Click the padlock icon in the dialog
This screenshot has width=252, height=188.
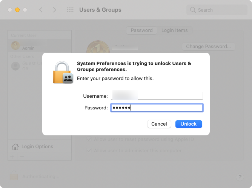tap(63, 73)
